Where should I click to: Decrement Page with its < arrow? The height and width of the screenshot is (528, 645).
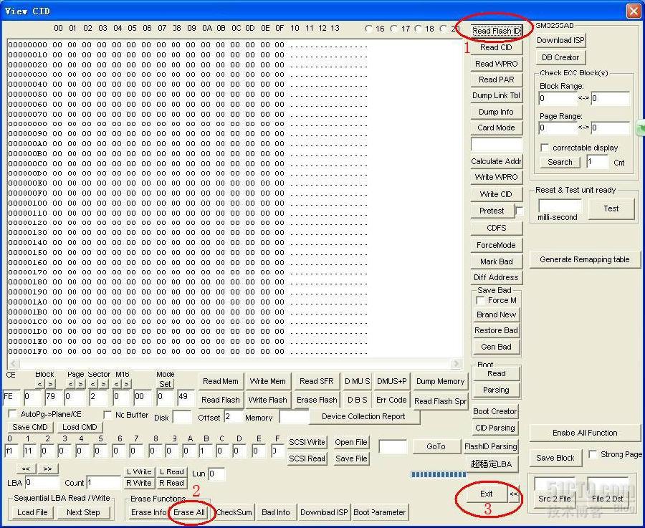point(71,384)
